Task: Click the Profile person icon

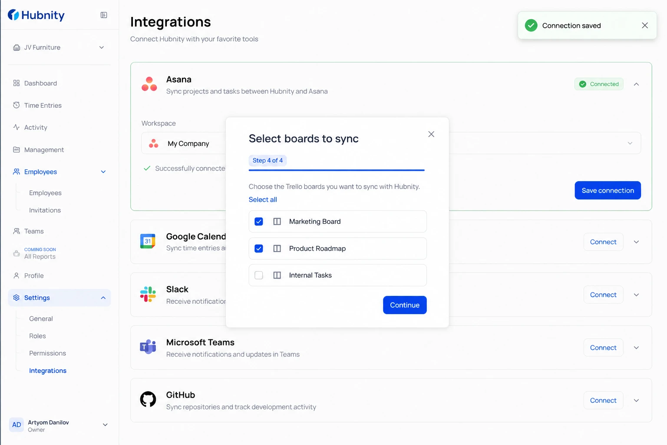Action: (17, 276)
